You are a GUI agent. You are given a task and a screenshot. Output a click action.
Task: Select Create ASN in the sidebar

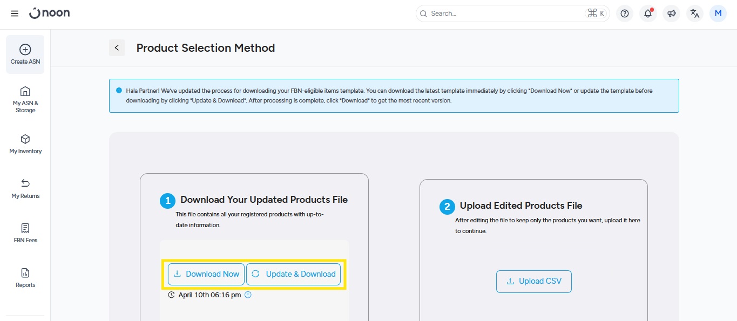[x=25, y=54]
